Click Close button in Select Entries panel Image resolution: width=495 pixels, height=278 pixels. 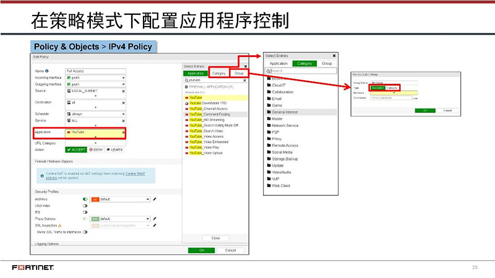tap(215, 238)
